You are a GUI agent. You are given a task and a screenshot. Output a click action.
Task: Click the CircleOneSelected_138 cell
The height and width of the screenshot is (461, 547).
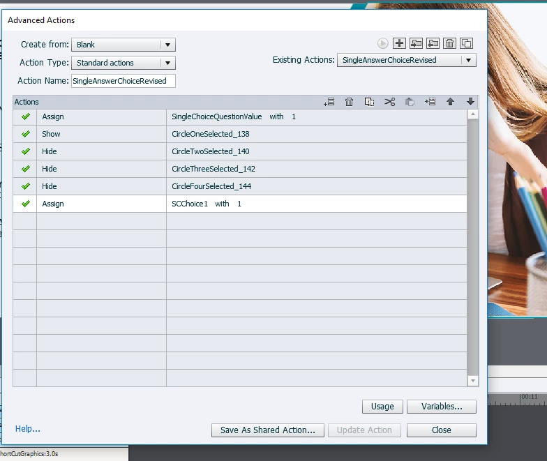(317, 134)
